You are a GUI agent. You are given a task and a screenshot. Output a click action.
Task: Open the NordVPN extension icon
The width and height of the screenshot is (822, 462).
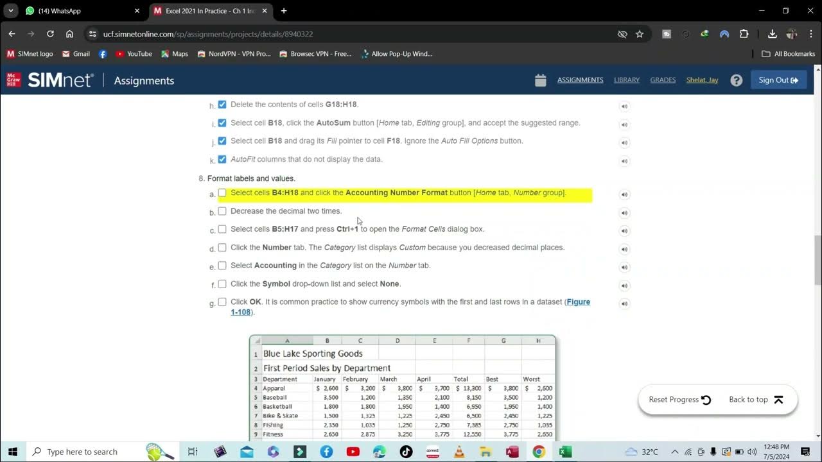tap(724, 34)
